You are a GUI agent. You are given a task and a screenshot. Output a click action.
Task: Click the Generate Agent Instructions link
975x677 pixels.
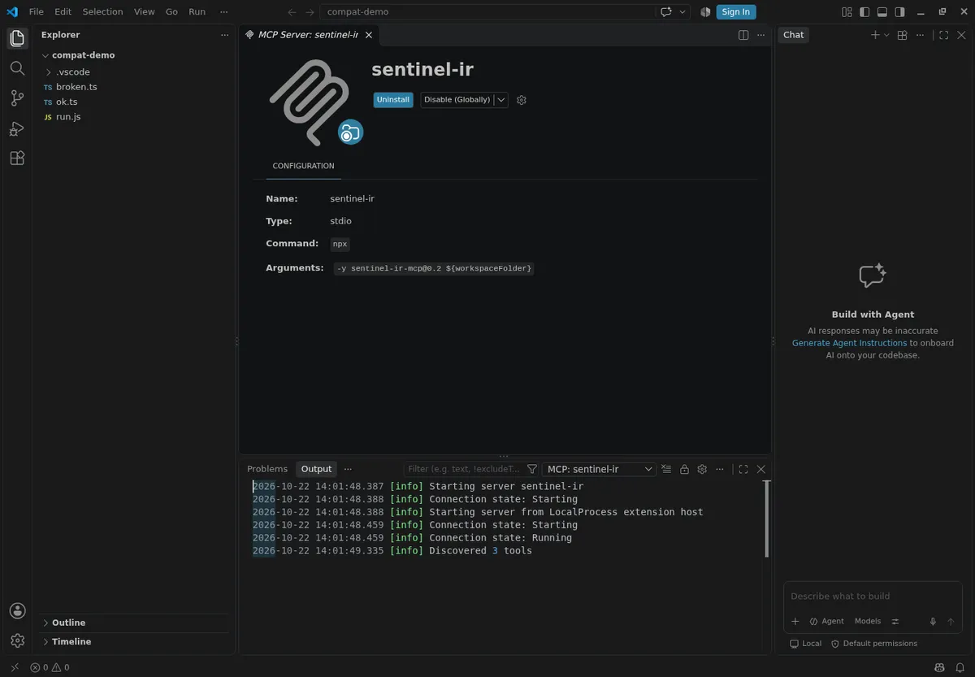[850, 343]
